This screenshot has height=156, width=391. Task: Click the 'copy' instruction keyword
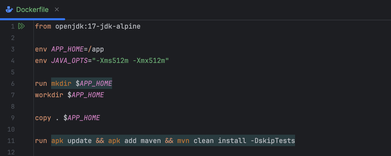click(43, 118)
